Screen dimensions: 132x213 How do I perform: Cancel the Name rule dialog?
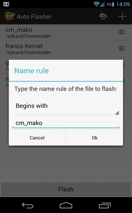[x=37, y=138]
